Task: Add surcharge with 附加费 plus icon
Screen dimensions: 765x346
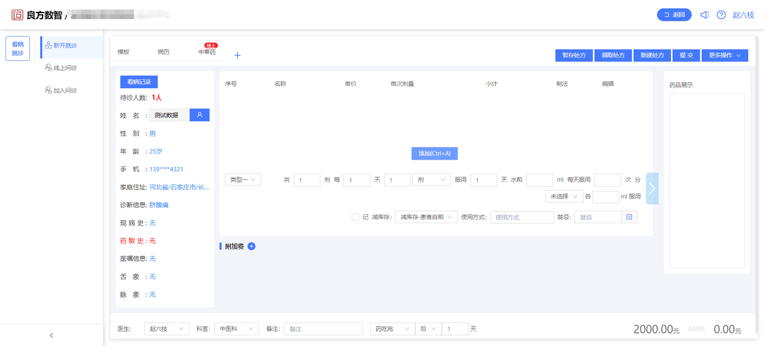Action: click(252, 246)
